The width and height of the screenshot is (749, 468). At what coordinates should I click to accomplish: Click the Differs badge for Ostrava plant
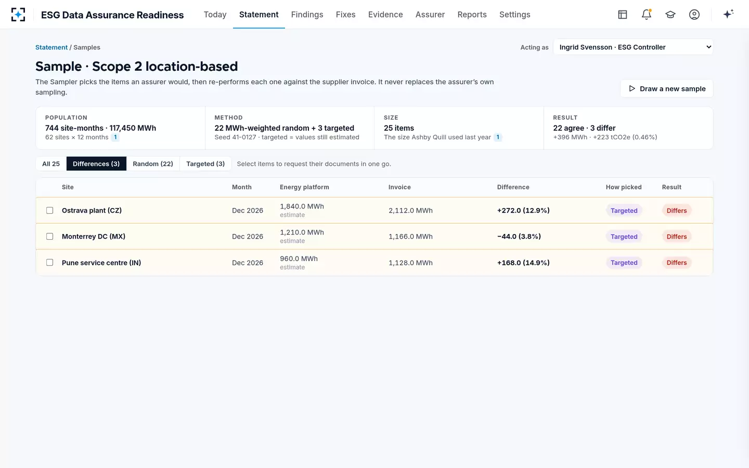click(677, 211)
